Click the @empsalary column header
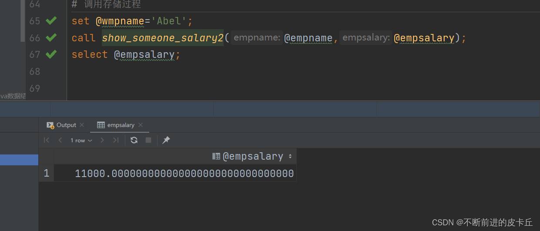540x231 pixels. tap(252, 156)
